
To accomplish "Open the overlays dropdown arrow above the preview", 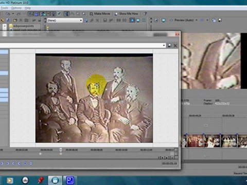I will tap(207, 20).
